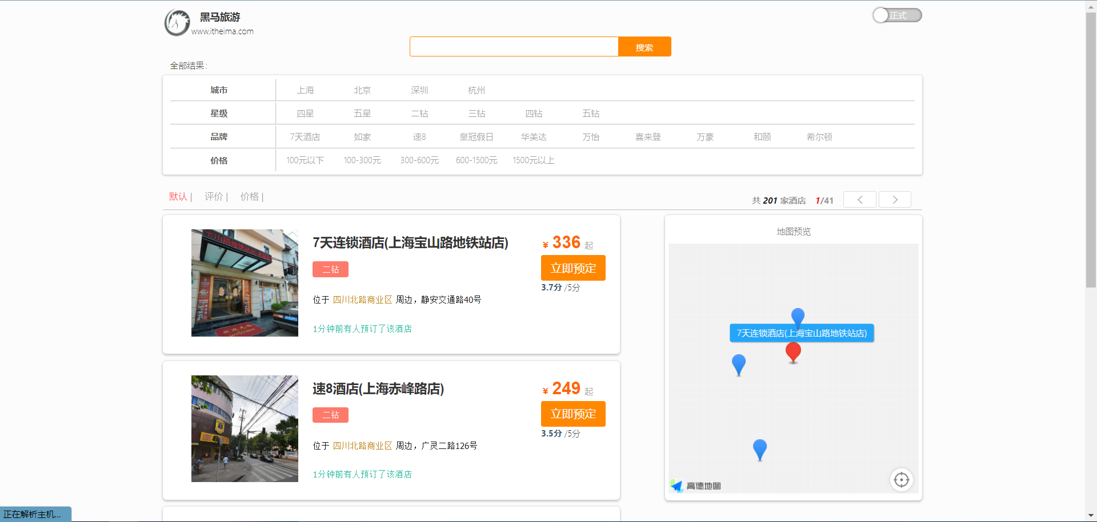Viewport: 1097px width, 522px height.
Task: Open the 7天连锁酒店 hotel photo
Action: tap(245, 283)
